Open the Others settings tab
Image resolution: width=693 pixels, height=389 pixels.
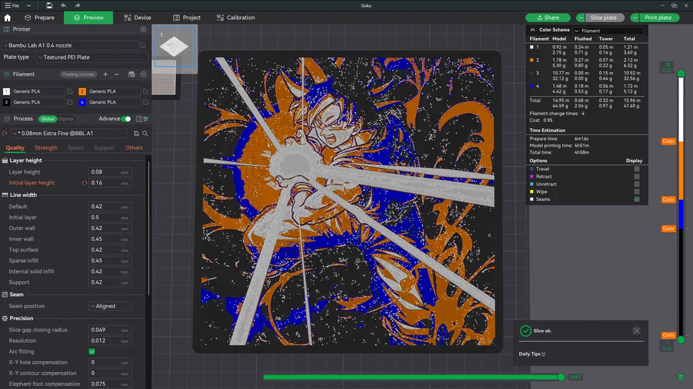[134, 148]
